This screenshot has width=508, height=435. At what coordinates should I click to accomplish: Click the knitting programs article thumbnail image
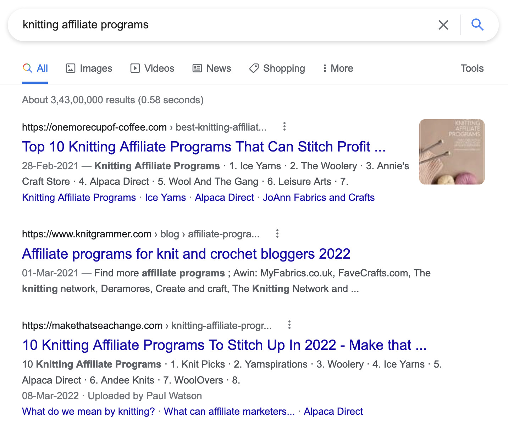(452, 152)
